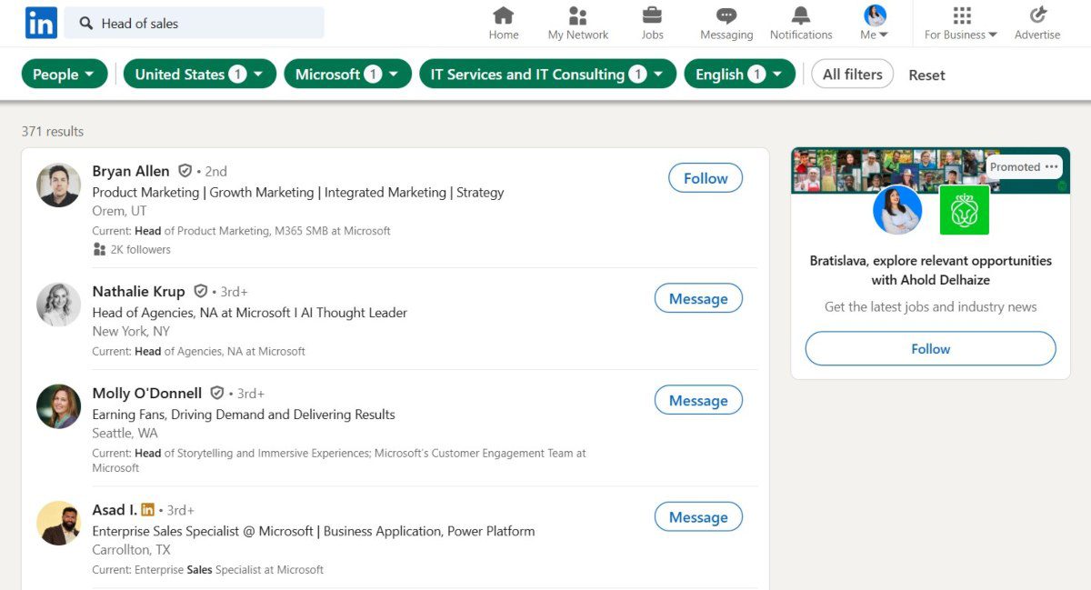
Task: Click the '2K followers' text
Action: click(x=141, y=249)
